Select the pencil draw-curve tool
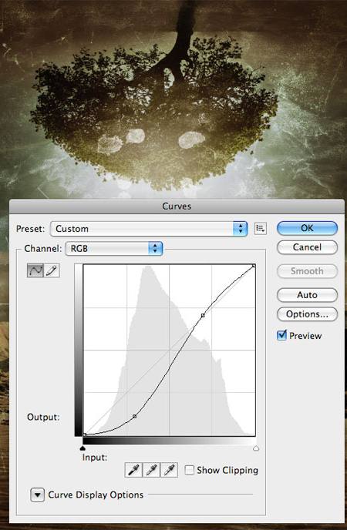 coord(52,270)
